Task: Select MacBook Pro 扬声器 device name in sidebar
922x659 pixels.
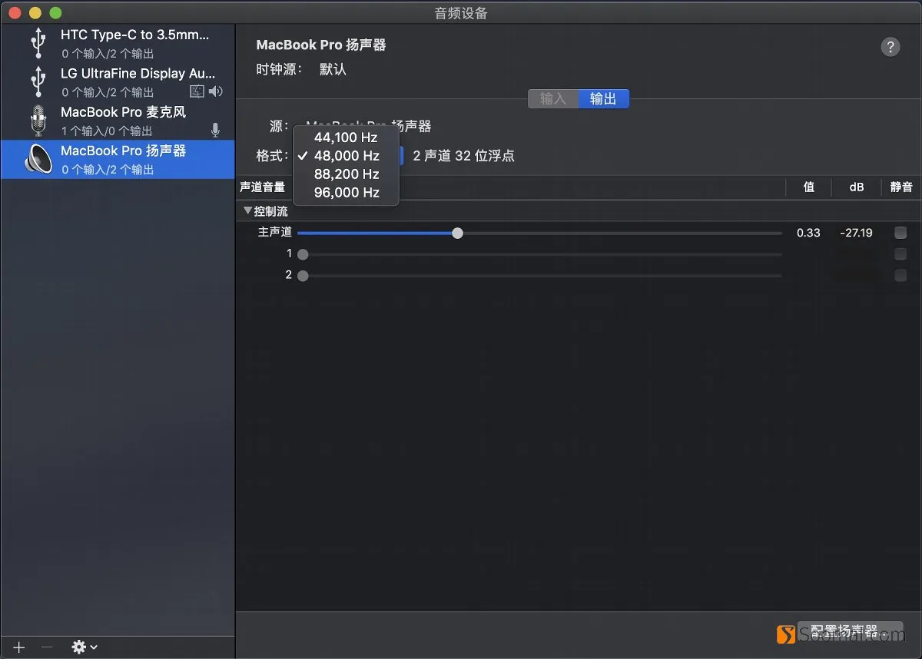Action: 123,151
